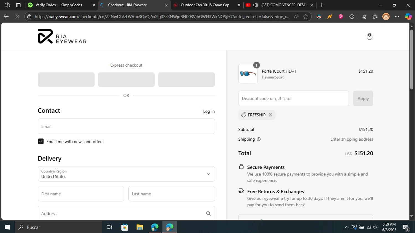Image resolution: width=415 pixels, height=233 pixels.
Task: Uncheck Email me with news and offers
Action: (41, 142)
